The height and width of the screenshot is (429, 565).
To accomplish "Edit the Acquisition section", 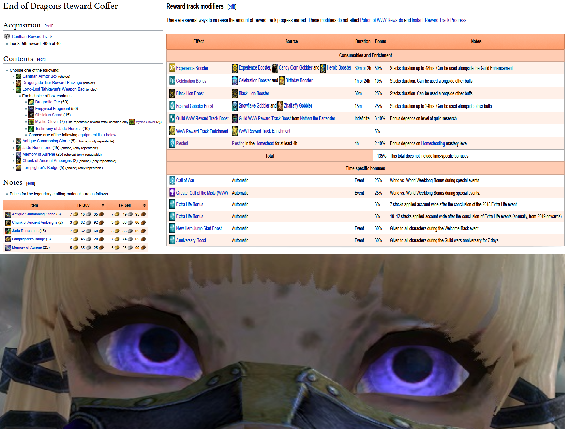I will (49, 26).
